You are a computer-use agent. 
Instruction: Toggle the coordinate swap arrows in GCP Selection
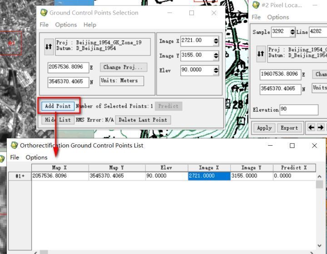[49, 46]
